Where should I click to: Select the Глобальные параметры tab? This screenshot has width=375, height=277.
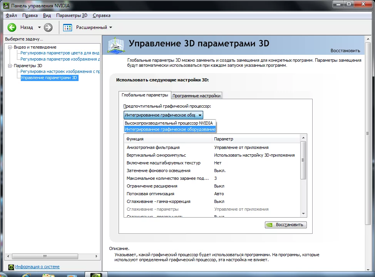[x=145, y=95]
